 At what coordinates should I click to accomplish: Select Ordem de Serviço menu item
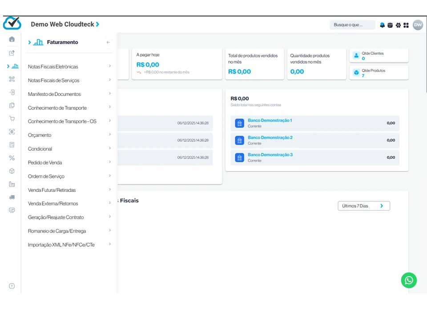(46, 176)
